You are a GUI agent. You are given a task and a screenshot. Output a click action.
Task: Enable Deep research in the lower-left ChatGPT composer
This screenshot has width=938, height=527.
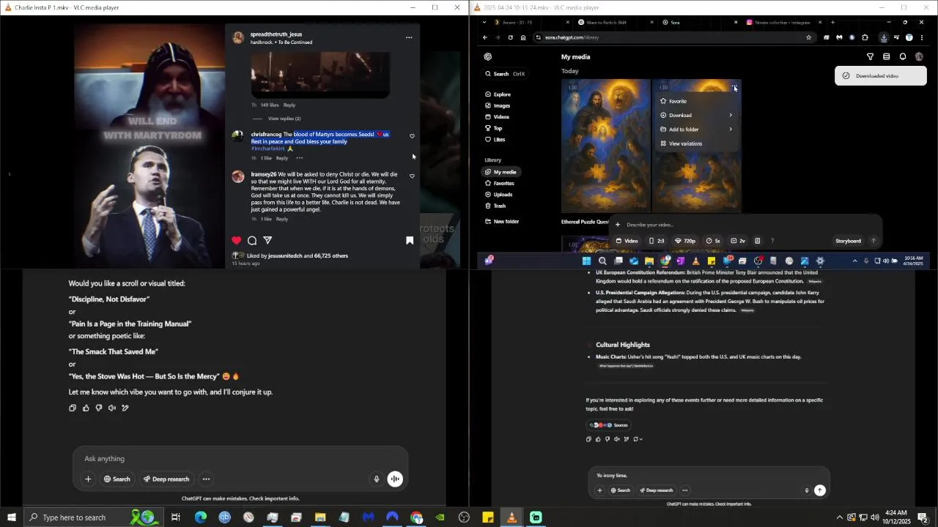[166, 479]
